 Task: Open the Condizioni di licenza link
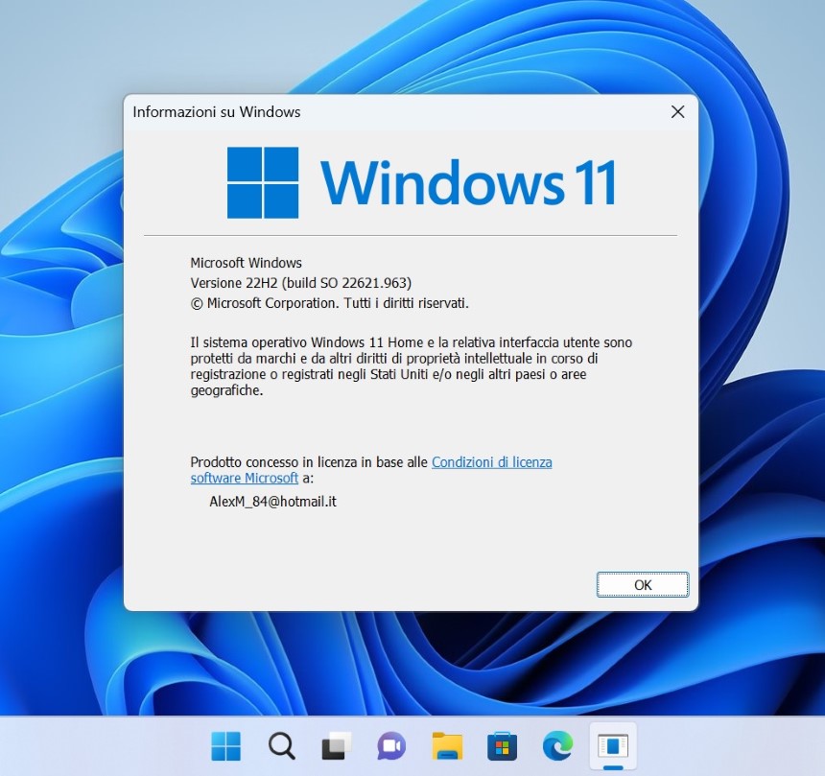(371, 470)
